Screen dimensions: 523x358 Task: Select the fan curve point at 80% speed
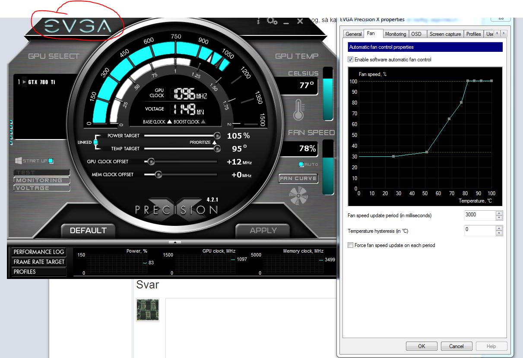click(461, 102)
